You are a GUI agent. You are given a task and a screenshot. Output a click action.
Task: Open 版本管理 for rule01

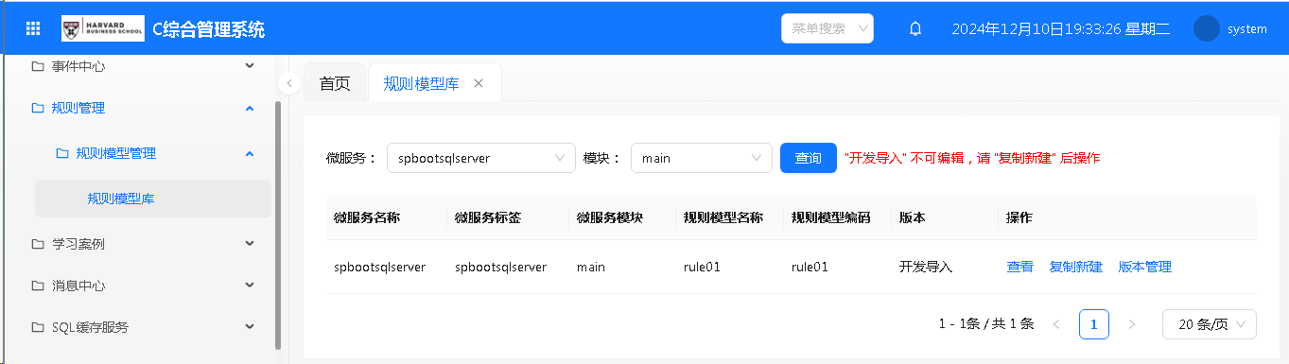pyautogui.click(x=1145, y=267)
